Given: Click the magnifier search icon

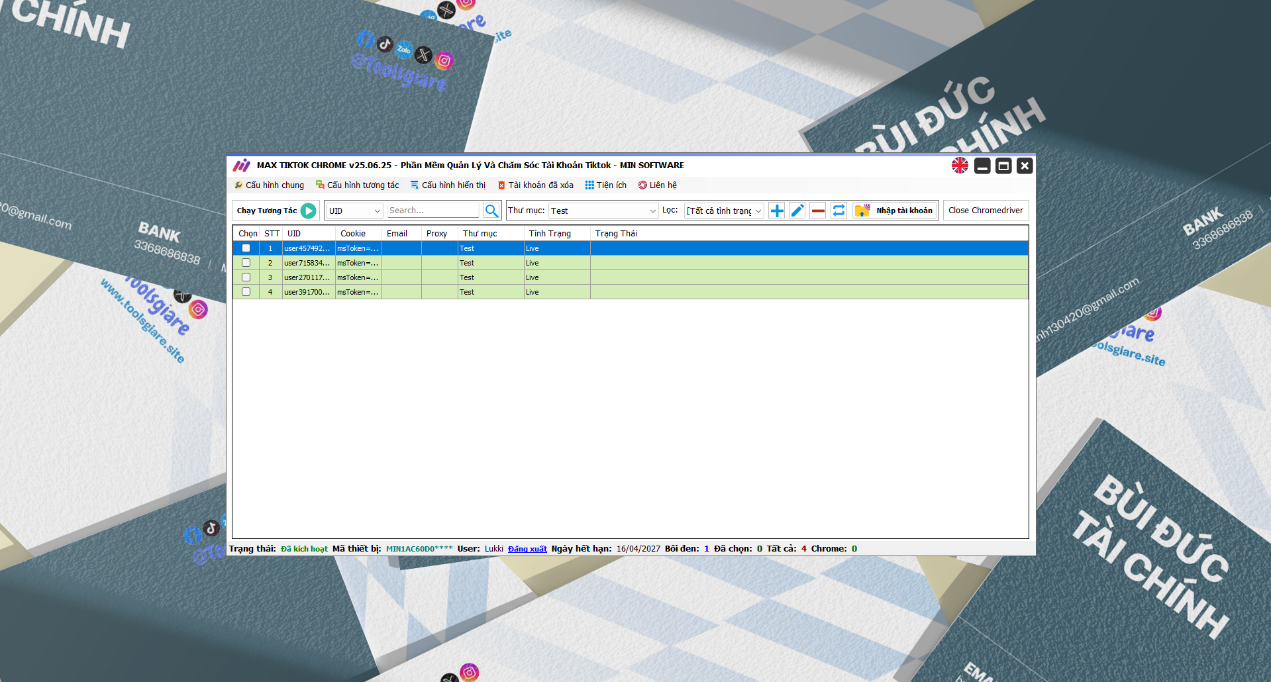Looking at the screenshot, I should pyautogui.click(x=491, y=211).
